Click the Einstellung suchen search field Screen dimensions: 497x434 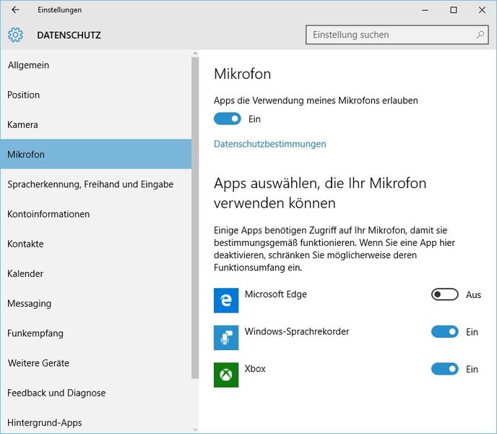[390, 35]
